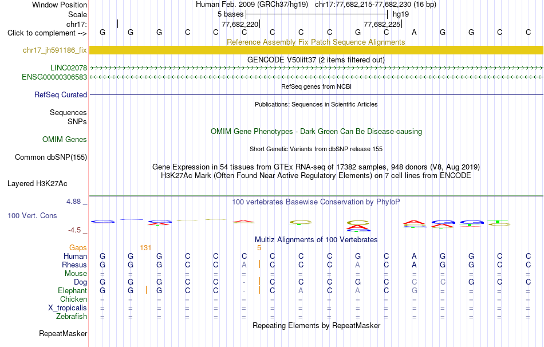Open the OMIM Genes track label
Image resolution: width=544 pixels, height=347 pixels.
tap(64, 140)
